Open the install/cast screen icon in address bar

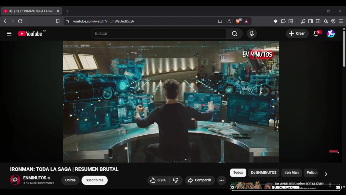click(x=220, y=21)
